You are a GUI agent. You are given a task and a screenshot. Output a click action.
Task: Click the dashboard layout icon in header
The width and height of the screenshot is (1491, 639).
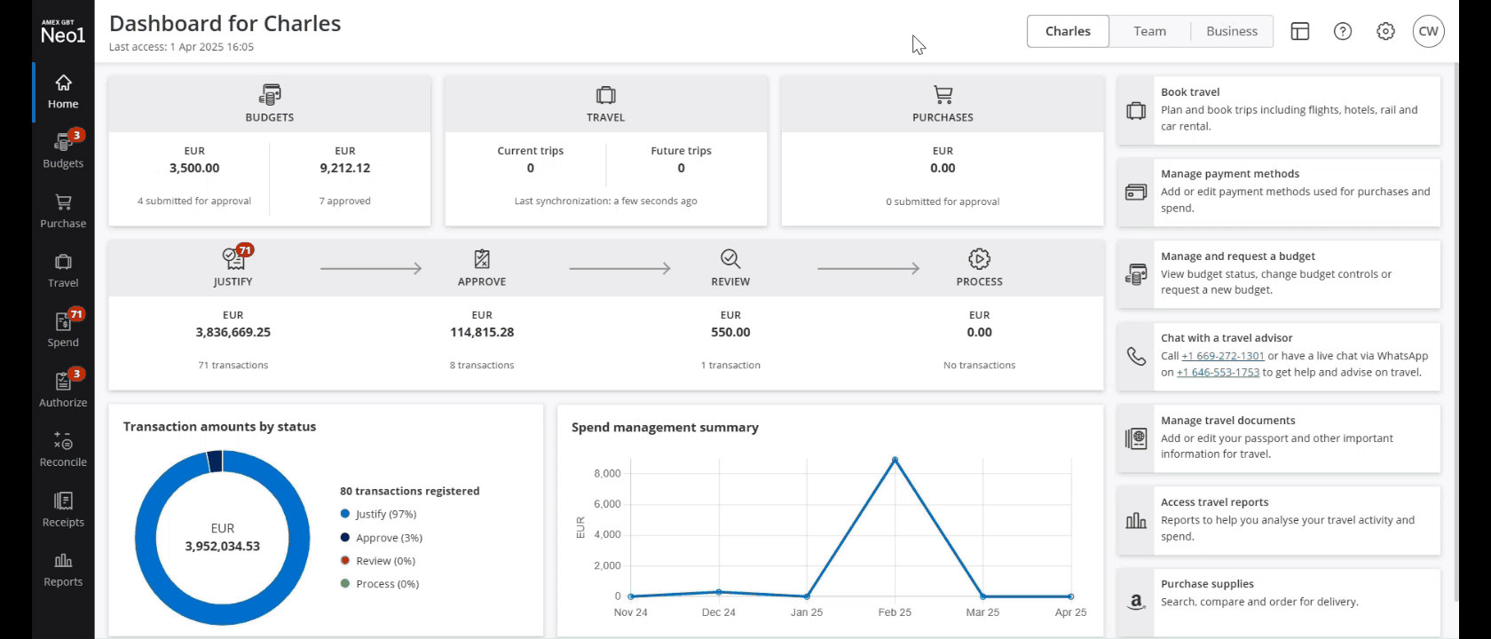[1300, 31]
